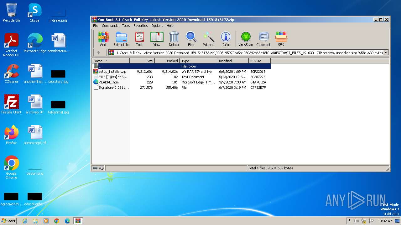Open the Tools menu
The width and height of the screenshot is (401, 225).
tap(126, 26)
